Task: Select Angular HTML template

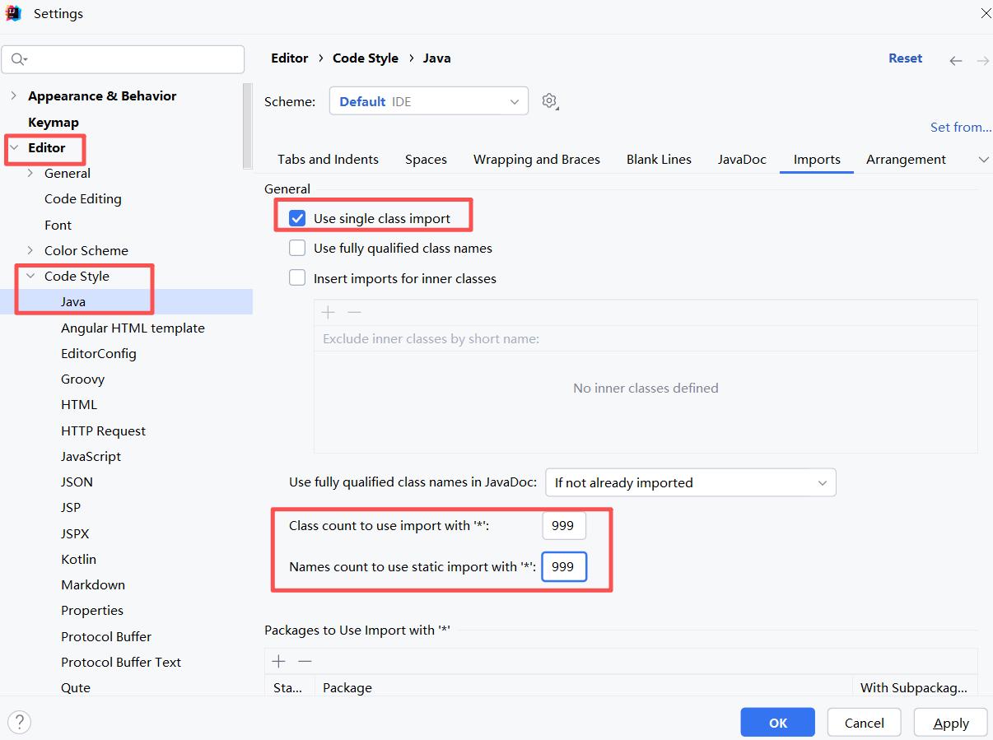Action: (133, 328)
